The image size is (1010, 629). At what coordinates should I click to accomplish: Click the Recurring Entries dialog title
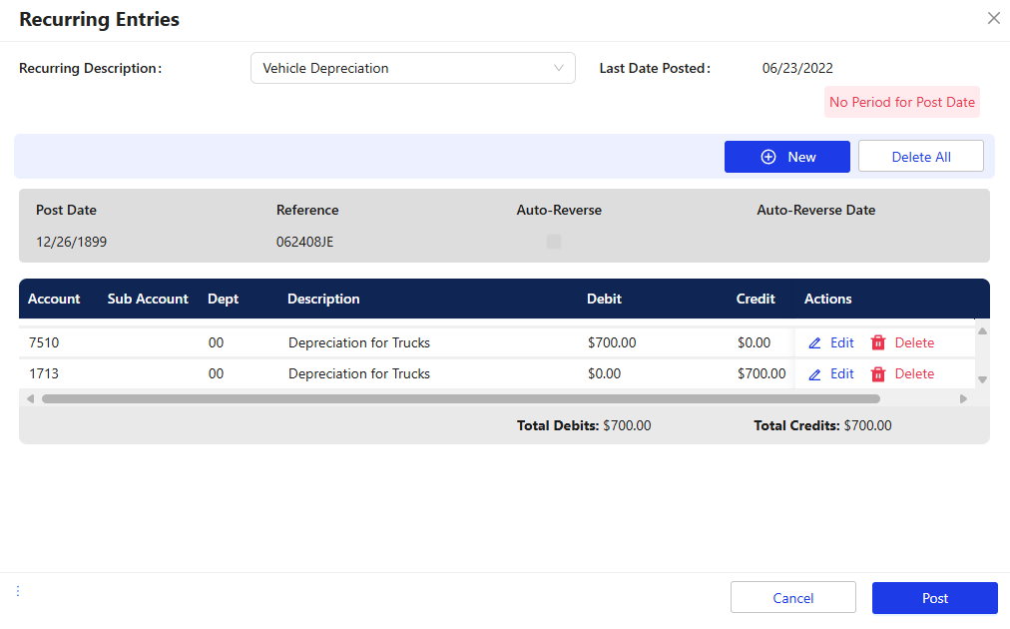point(99,19)
